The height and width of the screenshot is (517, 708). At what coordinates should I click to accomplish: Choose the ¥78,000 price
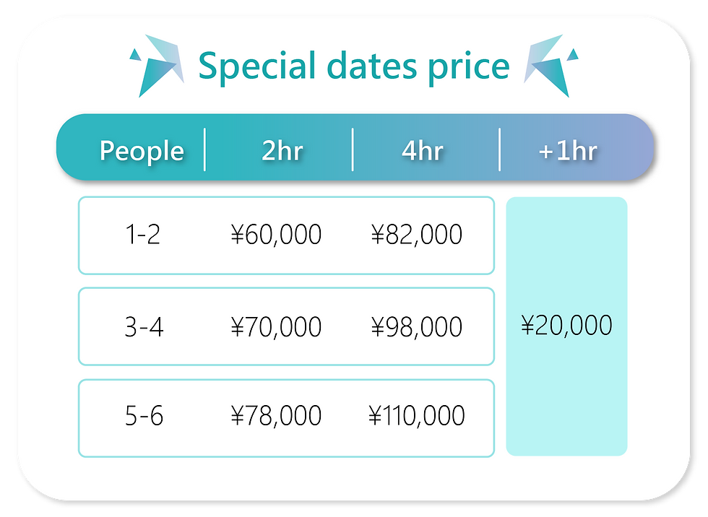tap(276, 417)
